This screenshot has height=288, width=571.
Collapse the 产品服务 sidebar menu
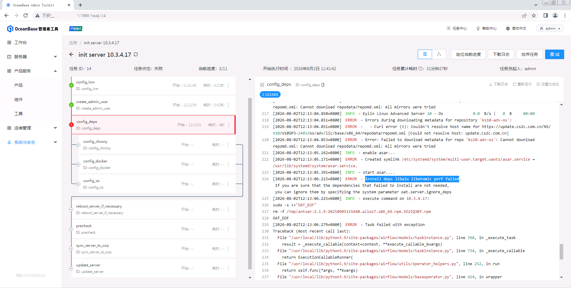(x=31, y=71)
